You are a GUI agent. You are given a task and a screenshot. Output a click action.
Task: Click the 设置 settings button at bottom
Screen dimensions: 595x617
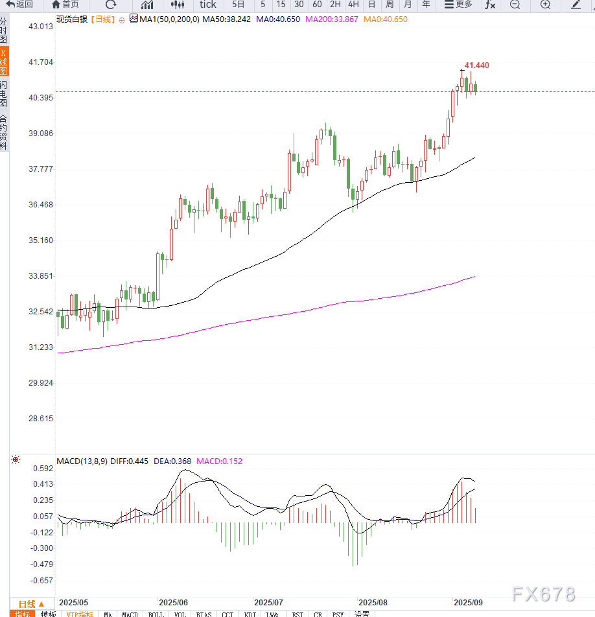[x=362, y=614]
